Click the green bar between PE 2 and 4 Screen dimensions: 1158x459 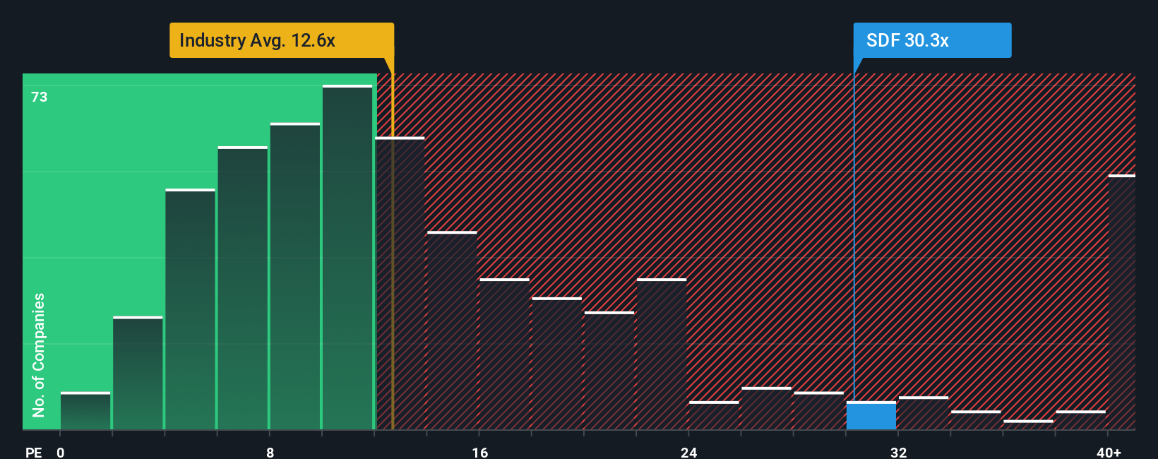[138, 373]
